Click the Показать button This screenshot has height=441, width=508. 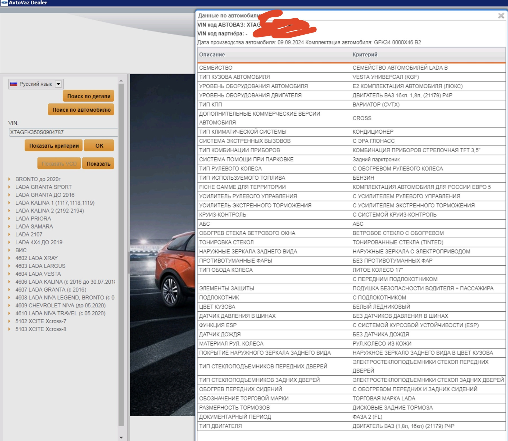[98, 164]
